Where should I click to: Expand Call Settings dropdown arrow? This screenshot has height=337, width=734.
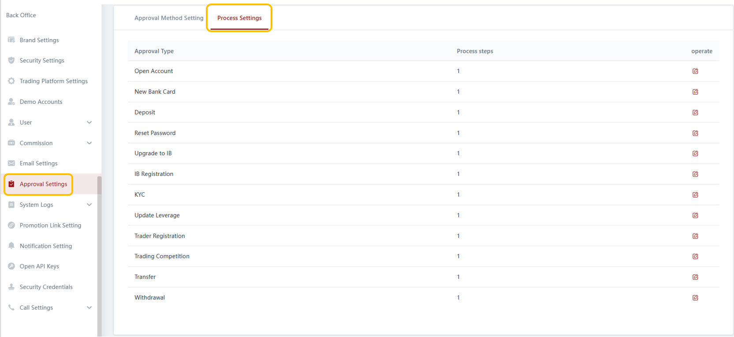click(x=89, y=308)
